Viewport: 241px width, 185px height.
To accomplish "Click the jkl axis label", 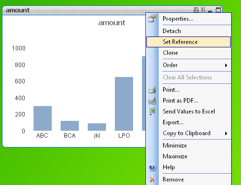I will pyautogui.click(x=97, y=136).
